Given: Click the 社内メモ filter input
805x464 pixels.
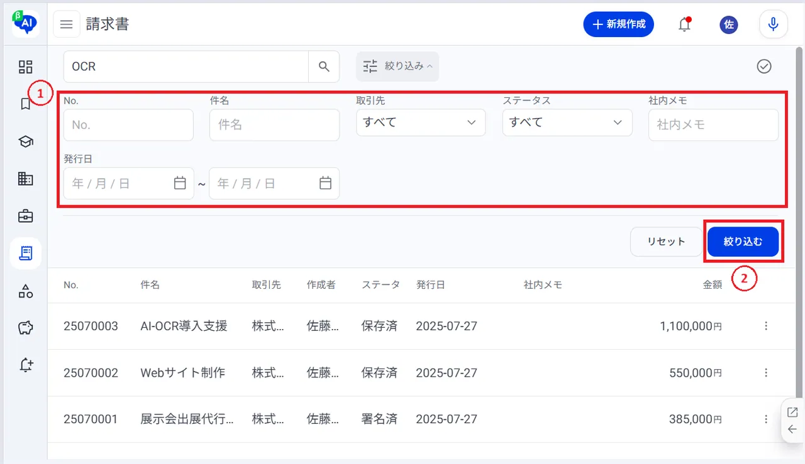Looking at the screenshot, I should click(713, 125).
